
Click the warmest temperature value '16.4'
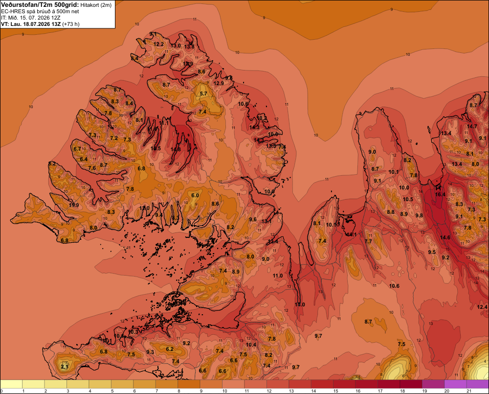[440, 194]
